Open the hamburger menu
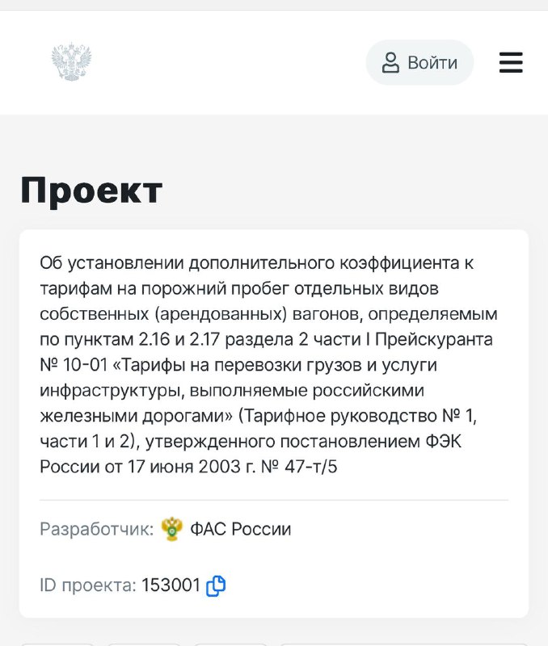The width and height of the screenshot is (548, 646). click(x=511, y=63)
